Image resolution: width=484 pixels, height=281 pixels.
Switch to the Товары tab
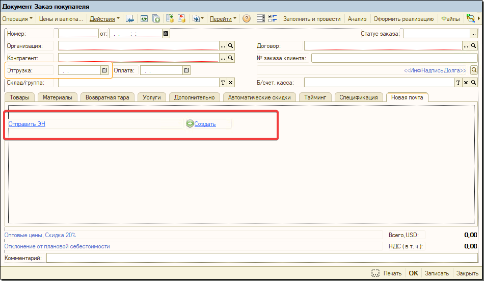click(19, 97)
